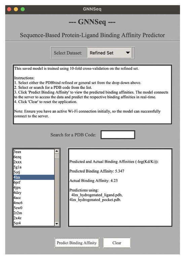Select PDB code 4acc in the list
The image size is (185, 260).
point(34,198)
